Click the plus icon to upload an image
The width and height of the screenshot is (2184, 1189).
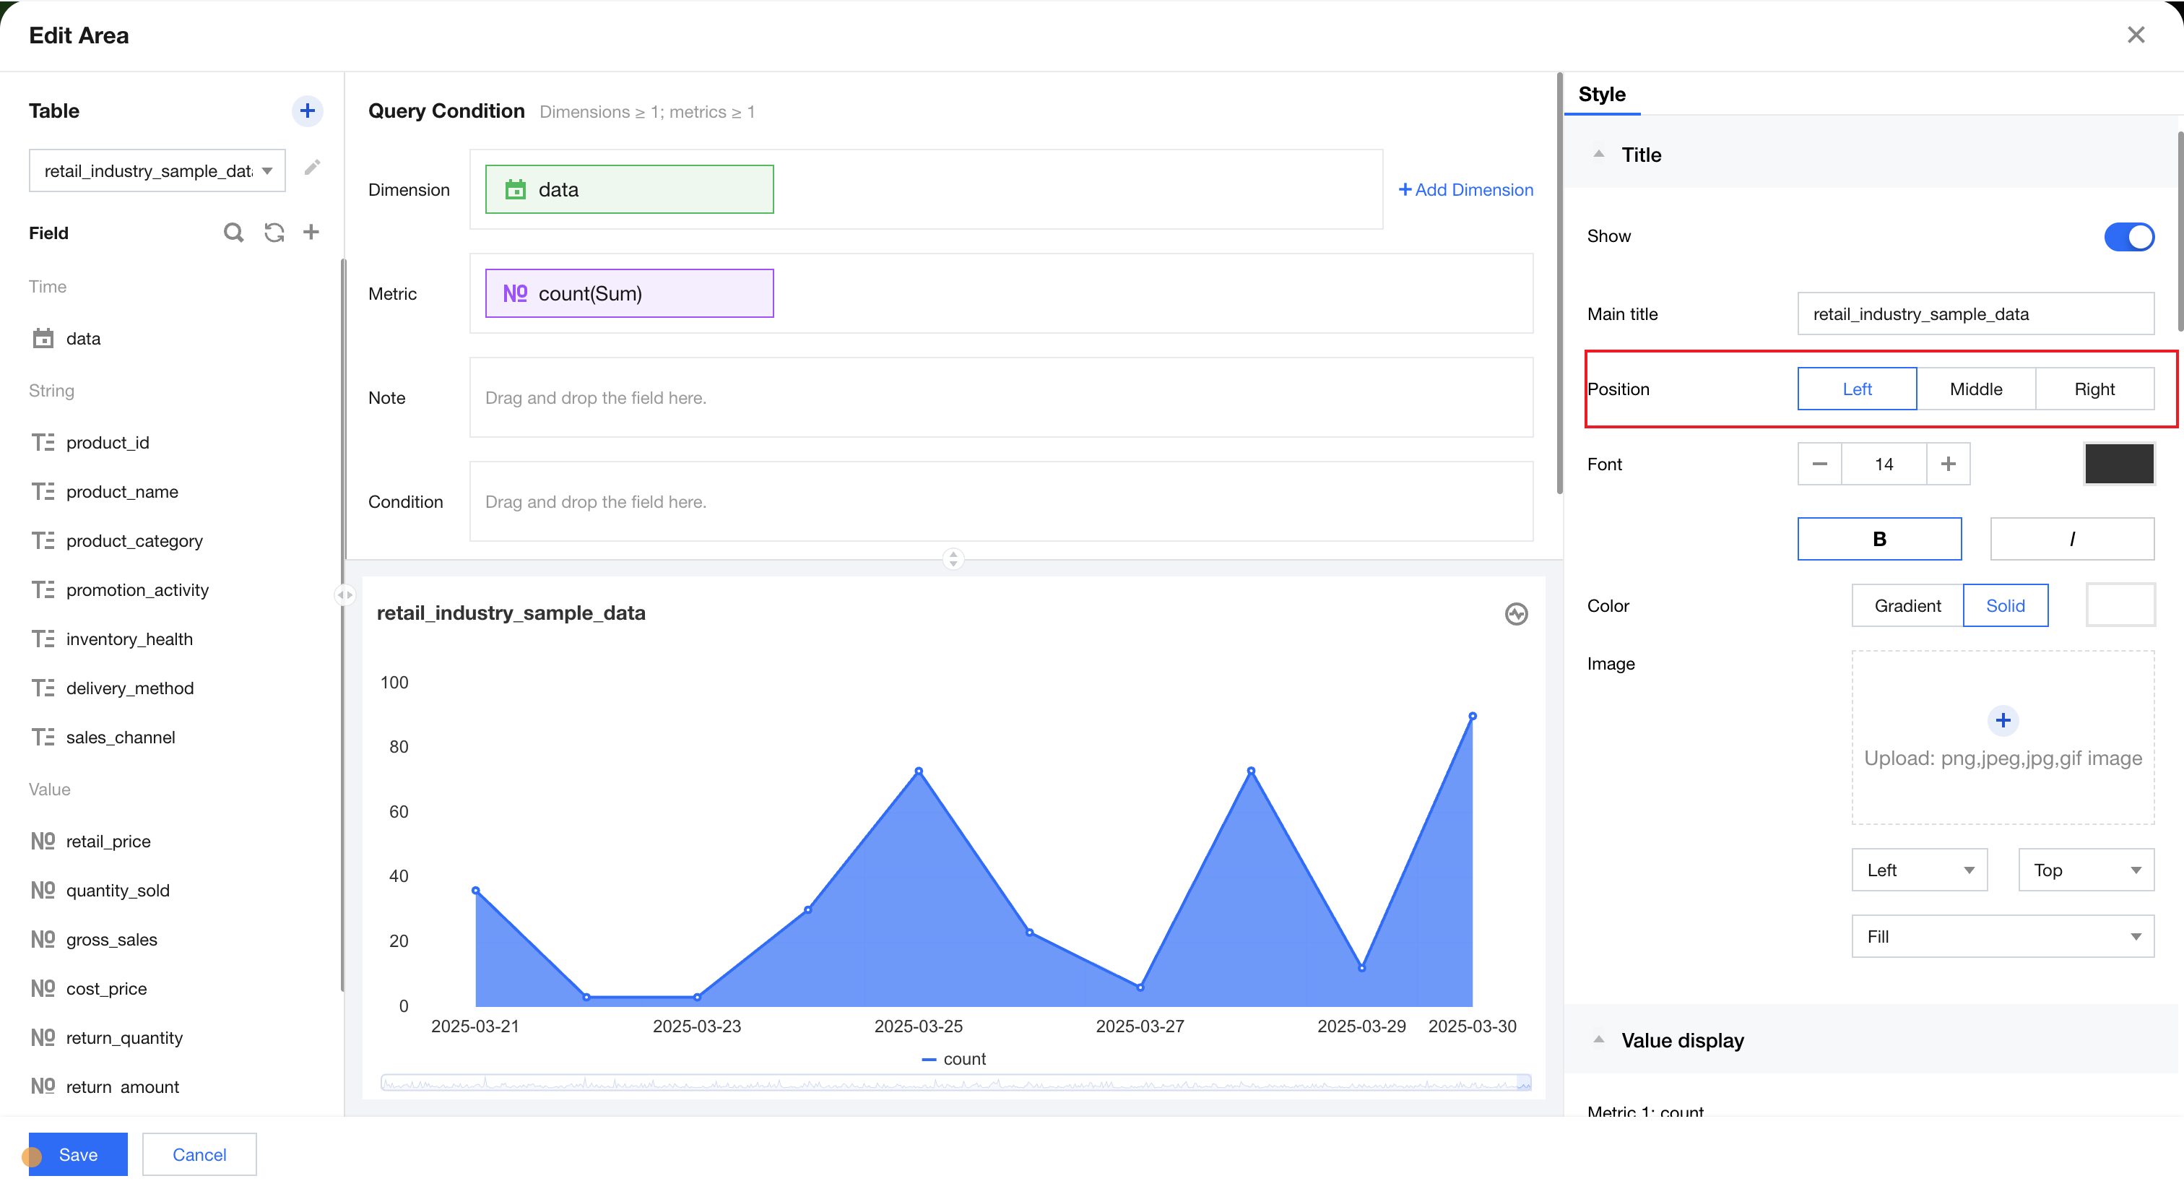[x=2003, y=721]
